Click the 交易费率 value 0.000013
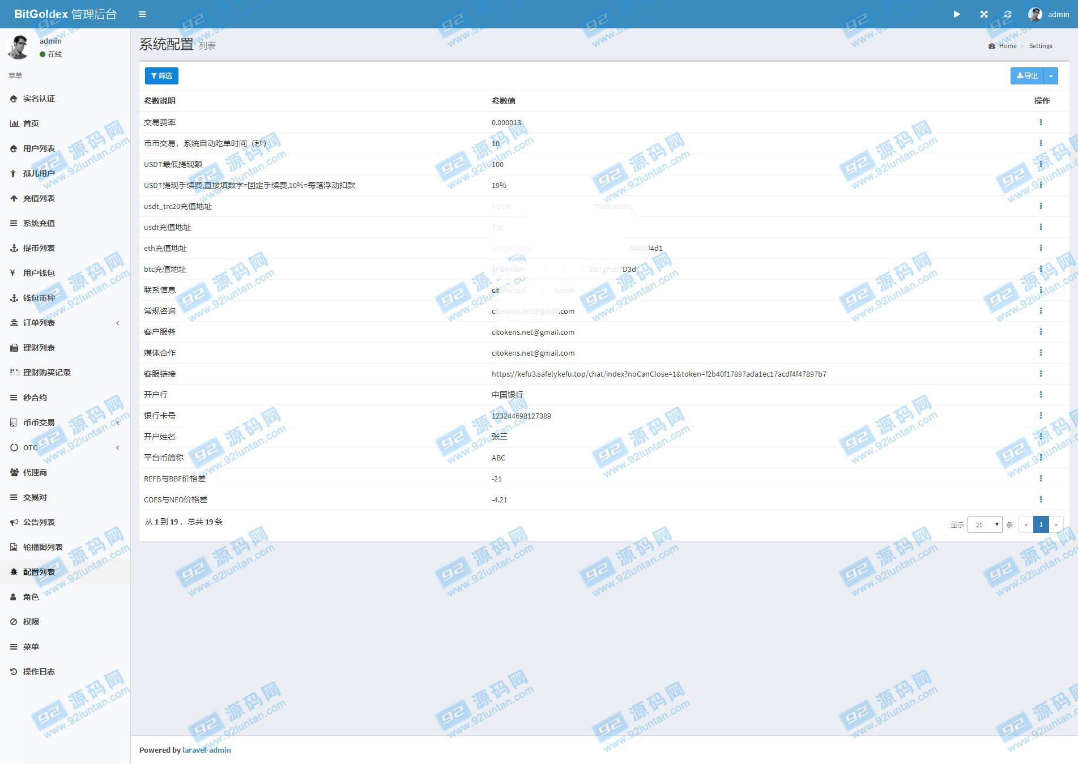1078x764 pixels. click(x=506, y=122)
